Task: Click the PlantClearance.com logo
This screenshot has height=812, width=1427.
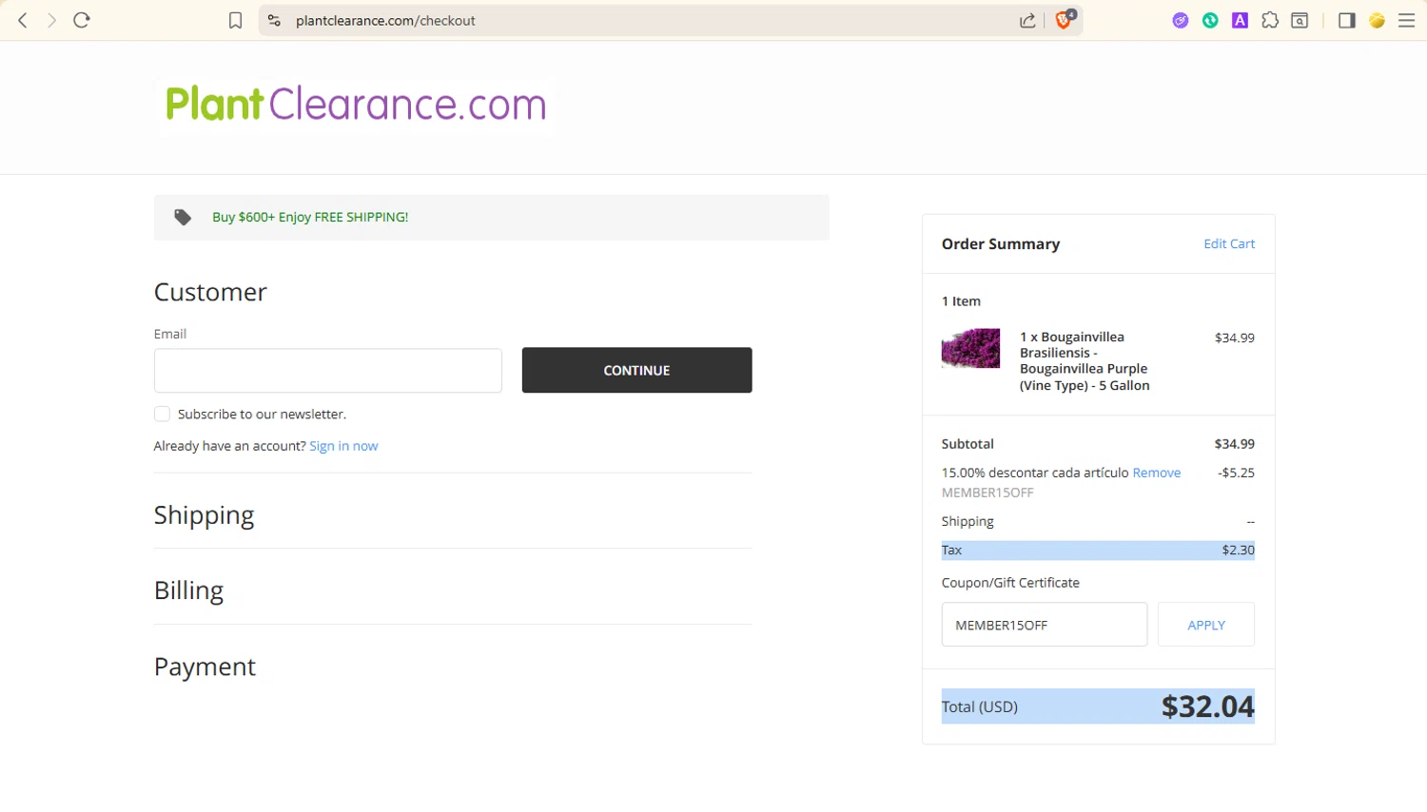Action: pos(356,104)
